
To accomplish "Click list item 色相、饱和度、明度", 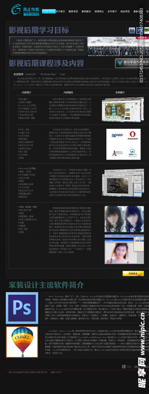I will click(27, 207).
